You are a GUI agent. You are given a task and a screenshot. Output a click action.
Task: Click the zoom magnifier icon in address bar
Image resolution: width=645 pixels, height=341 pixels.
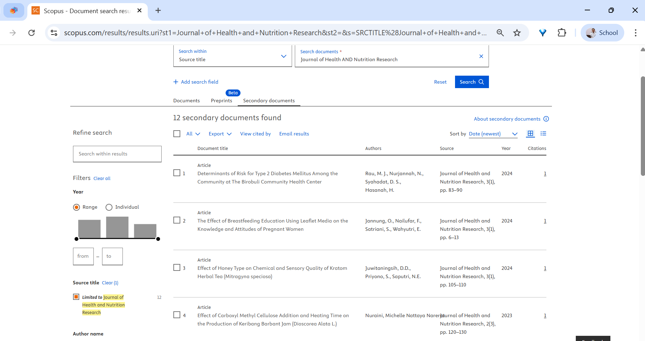coord(500,33)
